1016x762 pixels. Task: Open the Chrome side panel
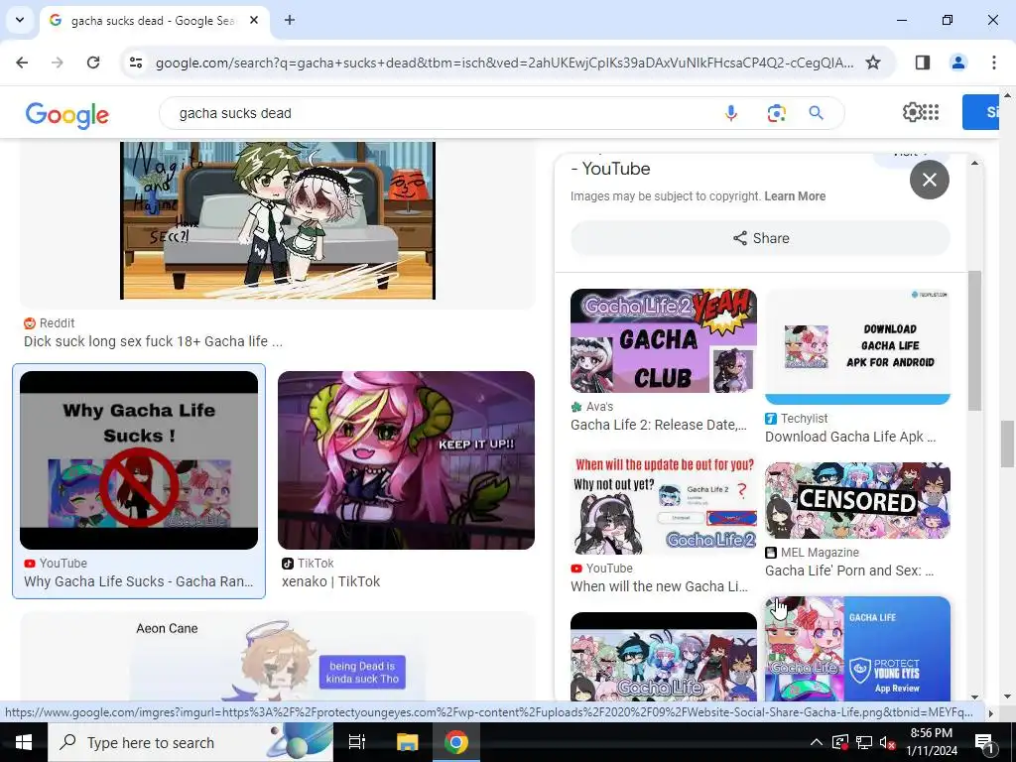[923, 63]
